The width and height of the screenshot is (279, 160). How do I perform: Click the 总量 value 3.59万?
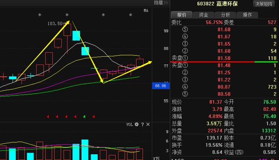214,123
